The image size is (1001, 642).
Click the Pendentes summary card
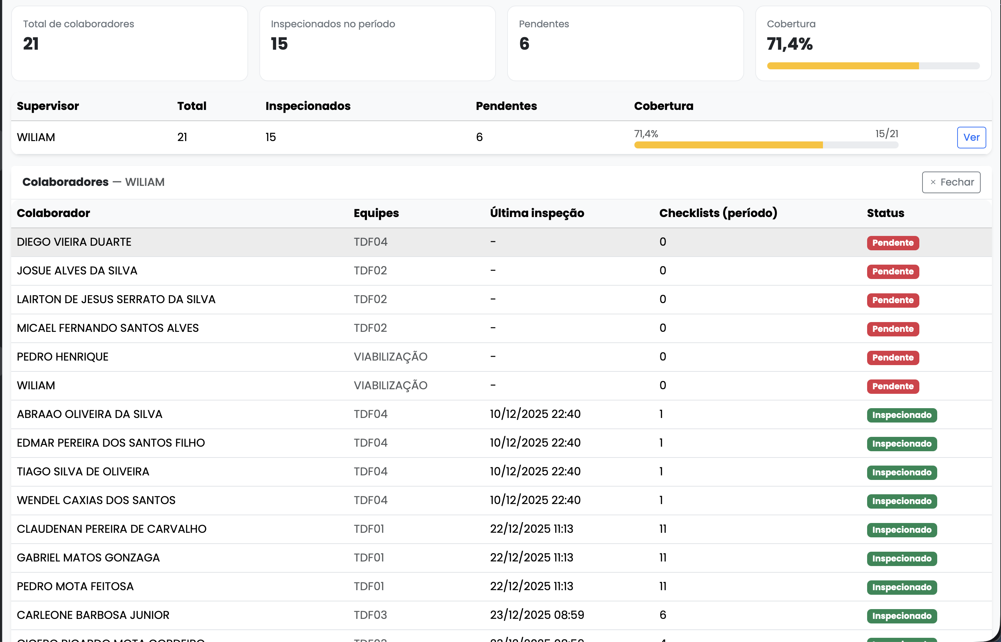coord(625,43)
